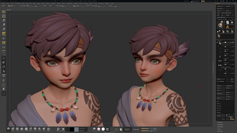Click the Frame icon at left shelf bottom
Screen dimensions: 237x133
point(4,93)
